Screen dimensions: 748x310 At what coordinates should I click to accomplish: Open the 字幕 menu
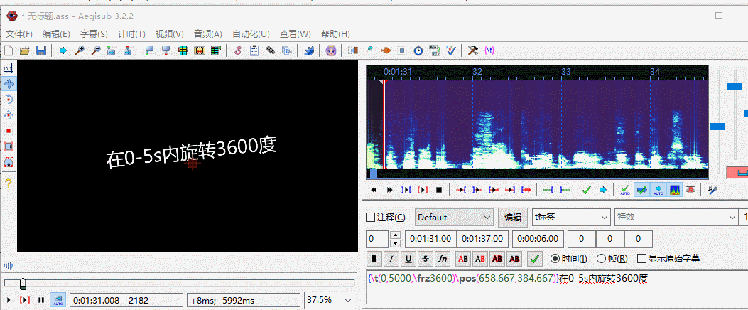click(94, 34)
